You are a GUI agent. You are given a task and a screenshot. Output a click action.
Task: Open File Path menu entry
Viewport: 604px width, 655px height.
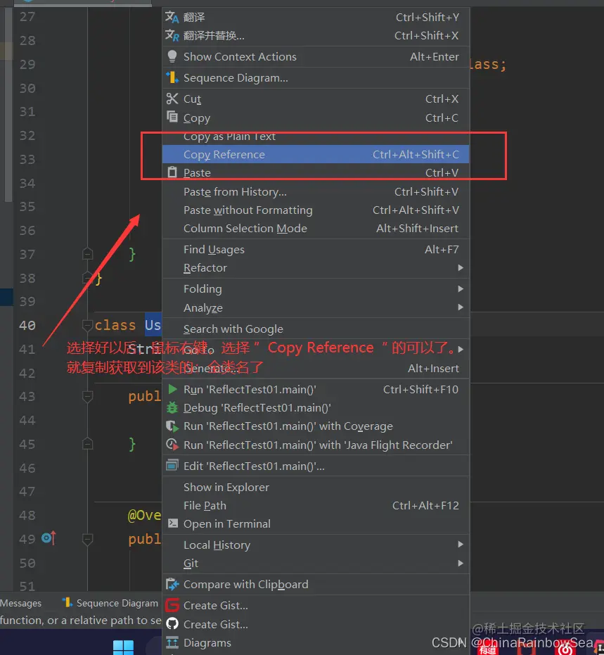pyautogui.click(x=316, y=505)
